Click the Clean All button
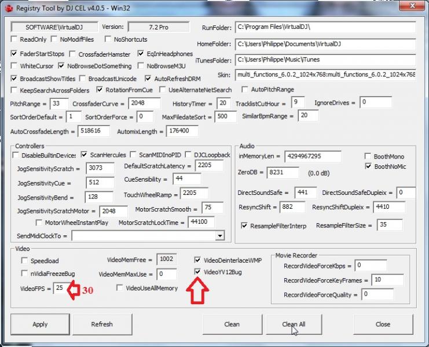 pos(294,324)
